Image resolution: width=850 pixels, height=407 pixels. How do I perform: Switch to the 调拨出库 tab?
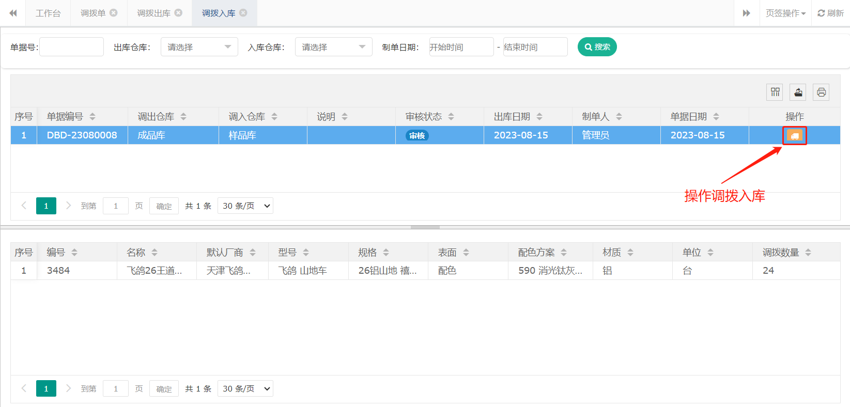coord(153,13)
